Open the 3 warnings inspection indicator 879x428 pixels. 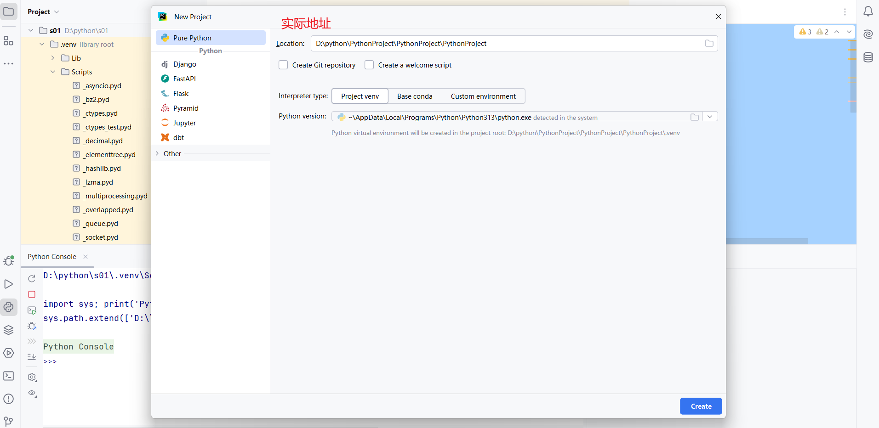[805, 32]
